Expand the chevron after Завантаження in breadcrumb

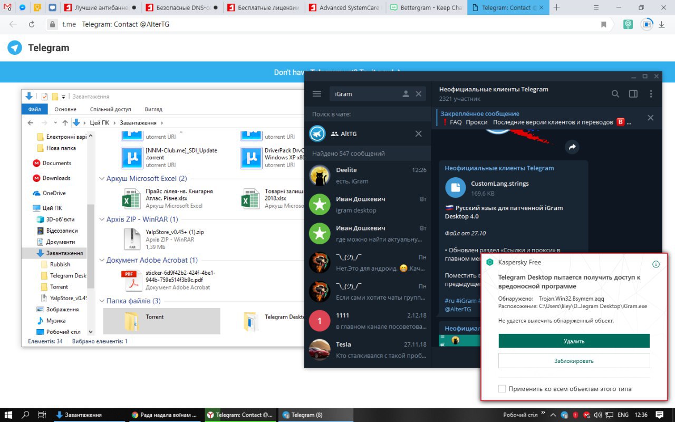[161, 123]
